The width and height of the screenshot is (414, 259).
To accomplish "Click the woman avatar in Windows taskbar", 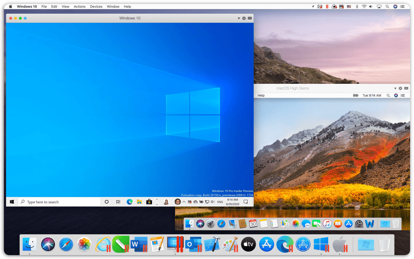I will 166,202.
